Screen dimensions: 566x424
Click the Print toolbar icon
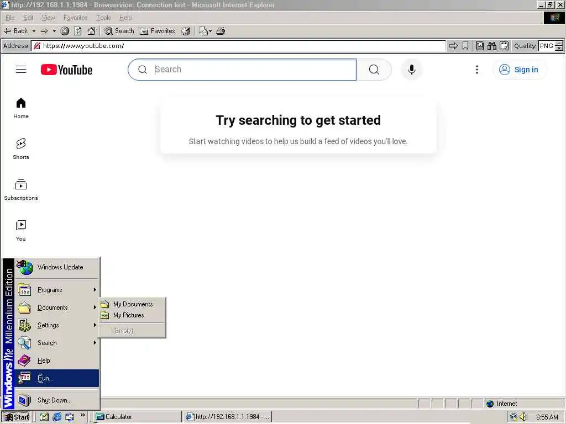click(x=221, y=31)
